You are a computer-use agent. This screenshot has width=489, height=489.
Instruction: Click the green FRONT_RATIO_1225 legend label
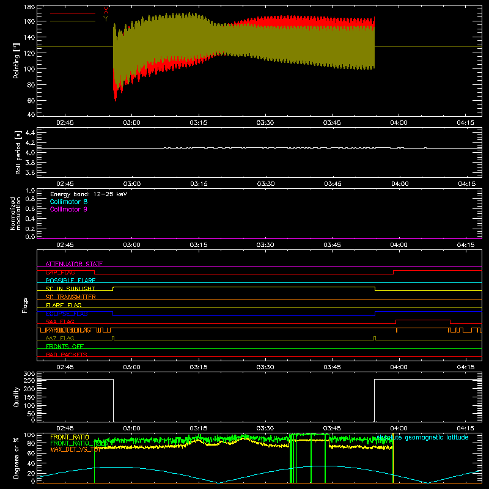click(x=79, y=443)
